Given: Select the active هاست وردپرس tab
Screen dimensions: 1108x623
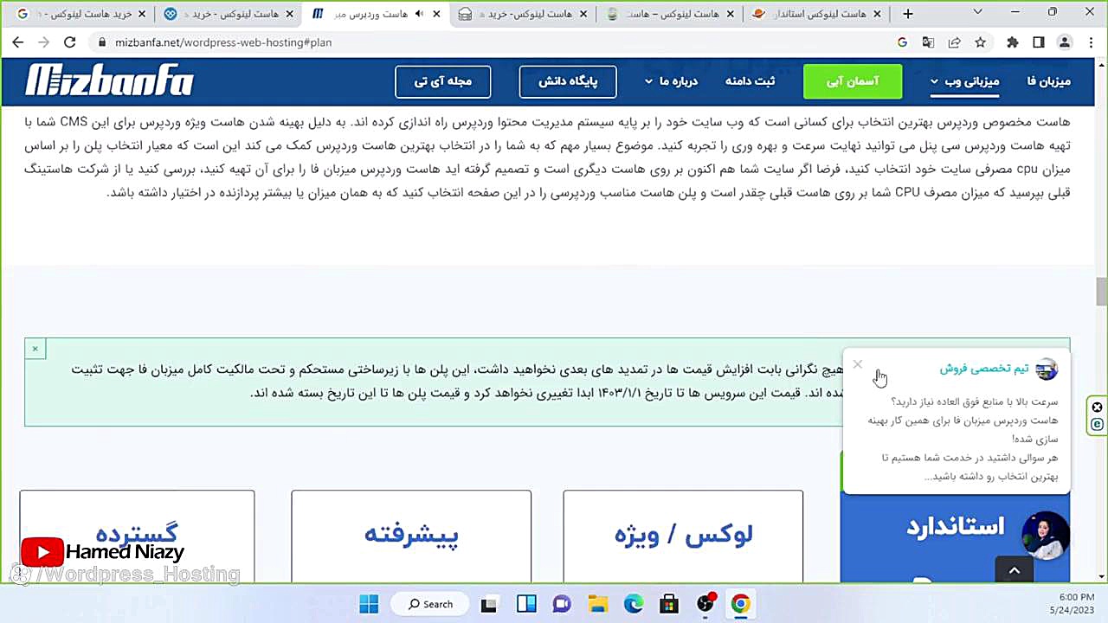Looking at the screenshot, I should (x=376, y=14).
